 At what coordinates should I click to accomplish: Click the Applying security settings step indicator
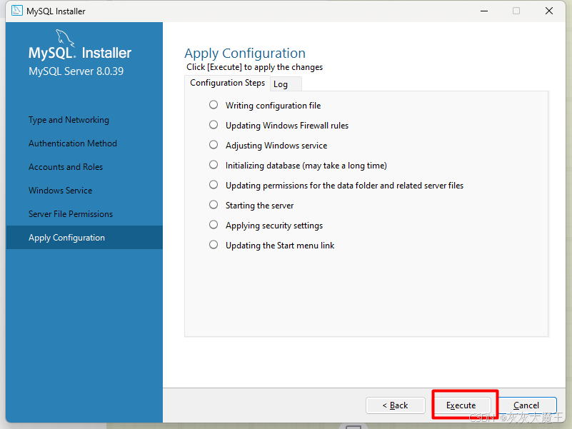[x=214, y=225]
